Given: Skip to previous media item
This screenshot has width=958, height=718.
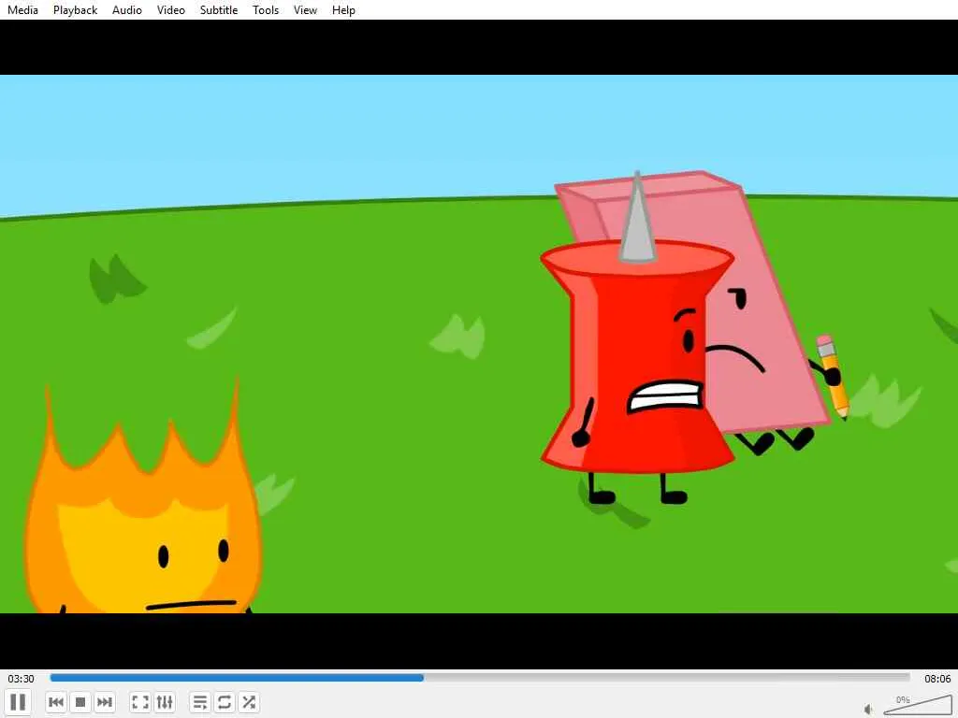Looking at the screenshot, I should pyautogui.click(x=55, y=702).
